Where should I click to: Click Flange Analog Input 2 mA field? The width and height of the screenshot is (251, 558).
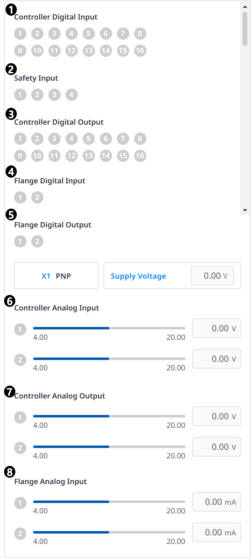point(216,532)
